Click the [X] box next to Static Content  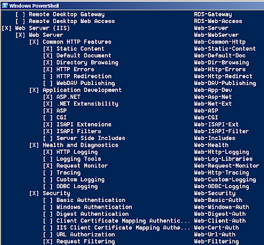click(x=48, y=49)
